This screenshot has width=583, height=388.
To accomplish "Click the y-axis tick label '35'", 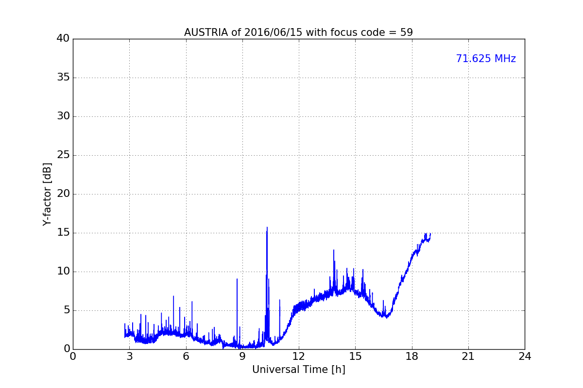I will coord(63,78).
